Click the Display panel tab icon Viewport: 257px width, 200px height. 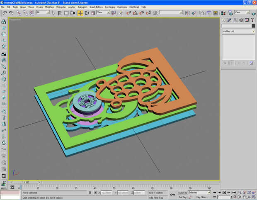click(x=246, y=20)
